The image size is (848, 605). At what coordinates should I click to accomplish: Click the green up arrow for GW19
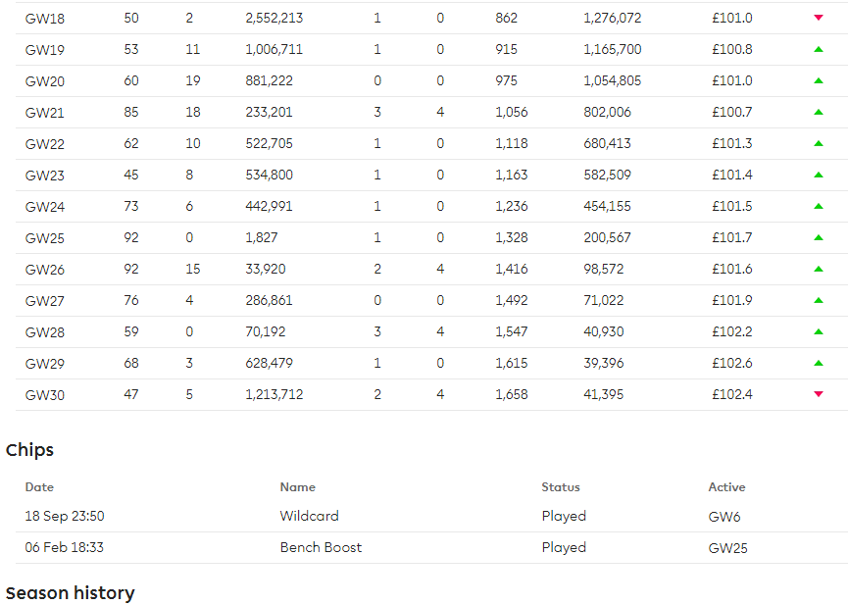pyautogui.click(x=819, y=49)
